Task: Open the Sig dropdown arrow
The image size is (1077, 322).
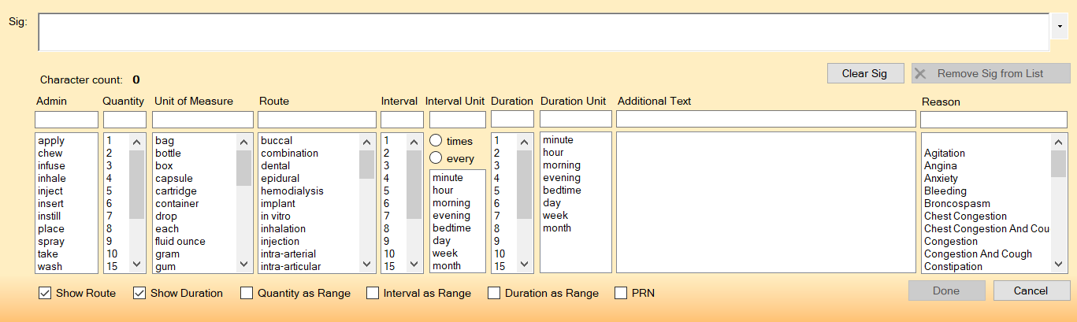Action: pyautogui.click(x=1060, y=25)
